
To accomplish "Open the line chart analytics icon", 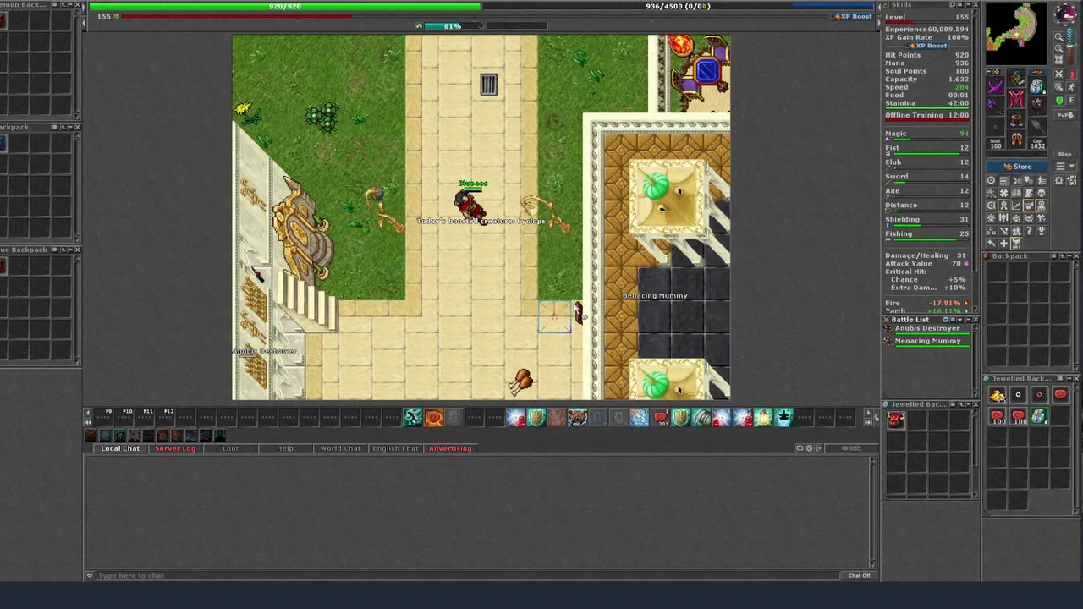I will 1016,206.
